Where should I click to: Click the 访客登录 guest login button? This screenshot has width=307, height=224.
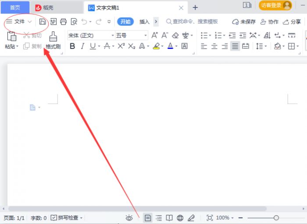pos(275,5)
